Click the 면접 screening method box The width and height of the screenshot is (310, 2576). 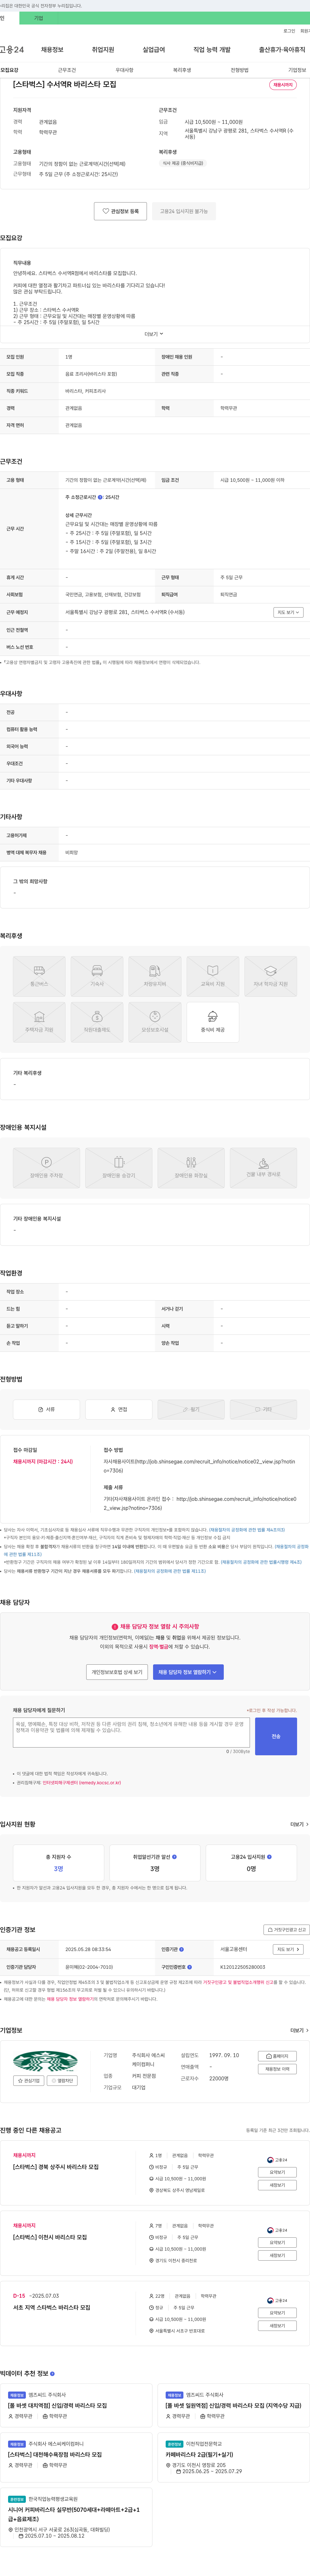[119, 1409]
